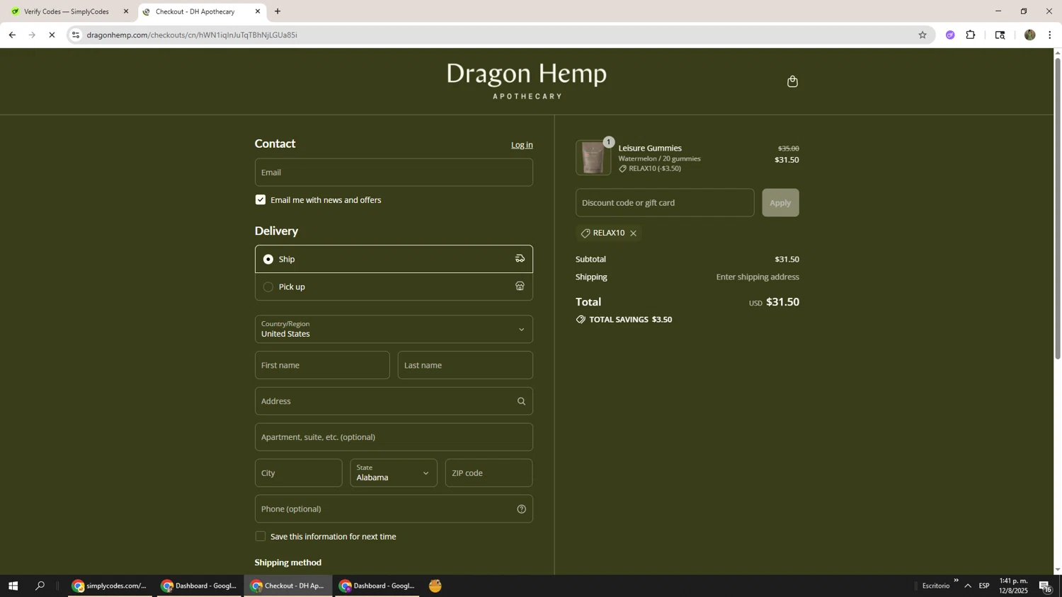
Task: Click the Log in link
Action: 522,145
